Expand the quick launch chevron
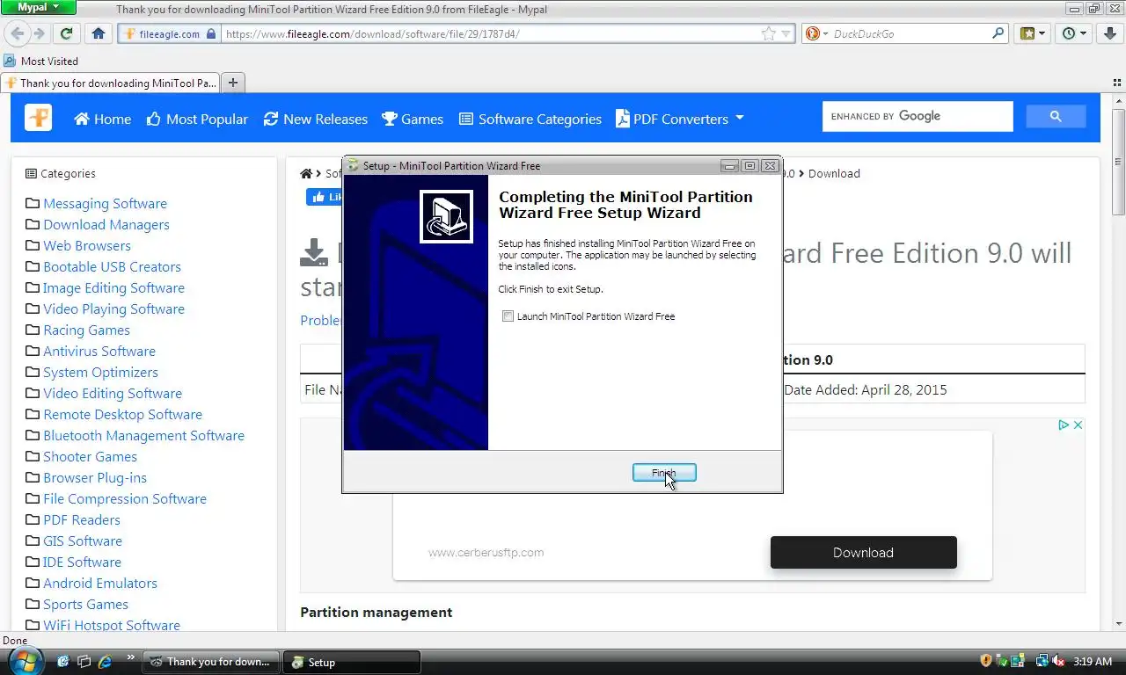Screen dimensions: 1126x675 pyautogui.click(x=131, y=657)
